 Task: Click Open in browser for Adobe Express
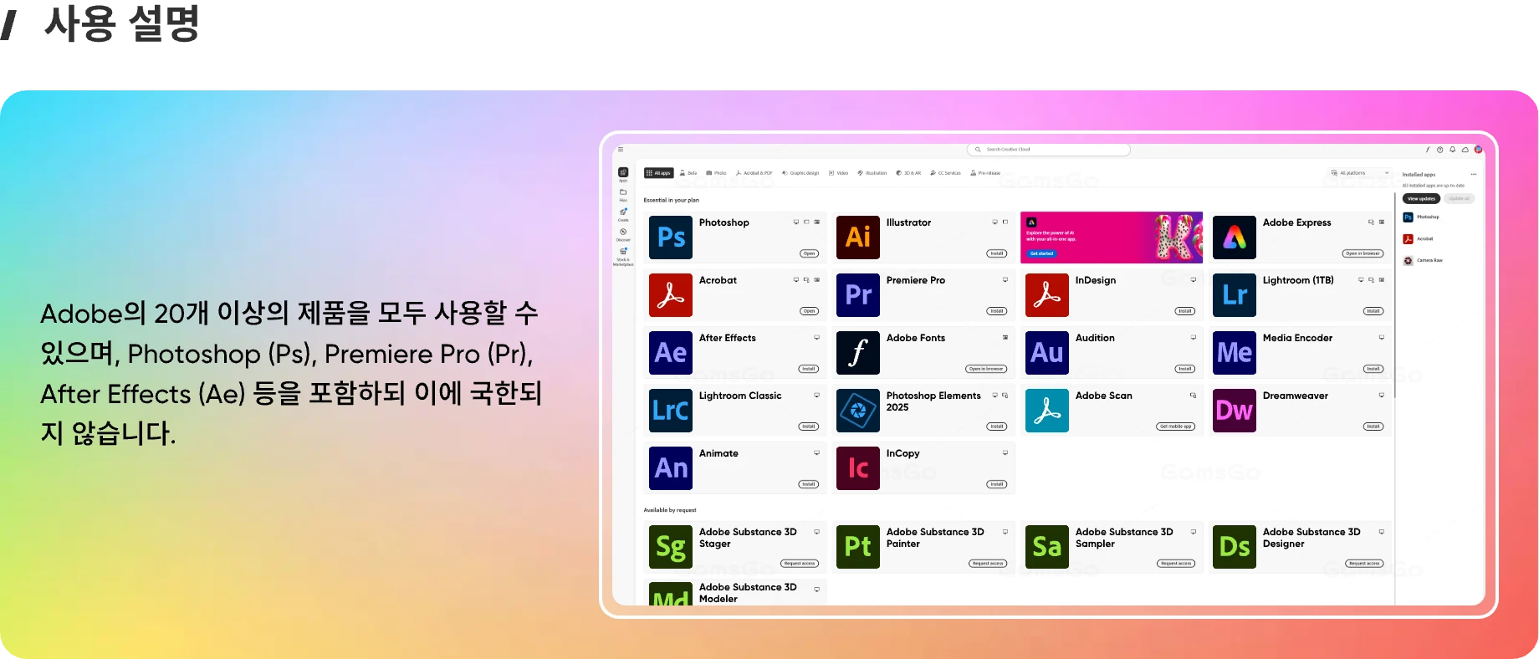coord(1363,253)
